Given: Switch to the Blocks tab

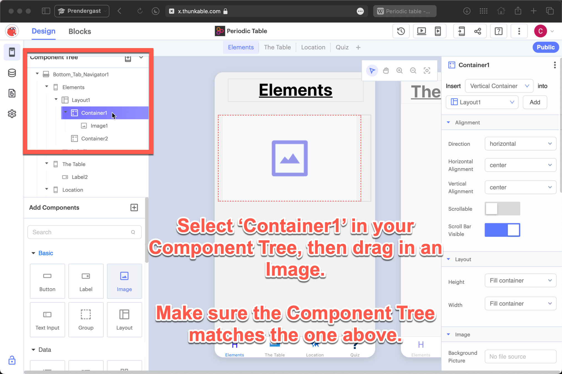Looking at the screenshot, I should point(80,31).
